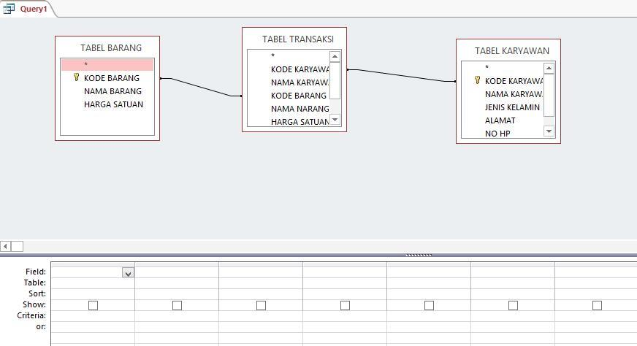Click scroll down arrow in TABEL TRANSAKSI
This screenshot has height=346, width=637.
pyautogui.click(x=335, y=120)
